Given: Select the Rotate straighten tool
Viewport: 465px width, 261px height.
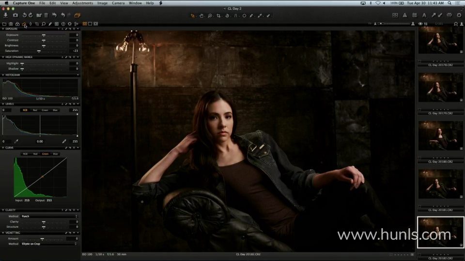Looking at the screenshot, I should pos(227,15).
